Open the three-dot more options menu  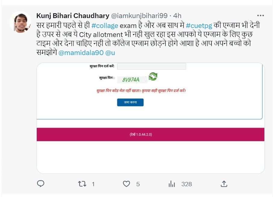click(260, 15)
